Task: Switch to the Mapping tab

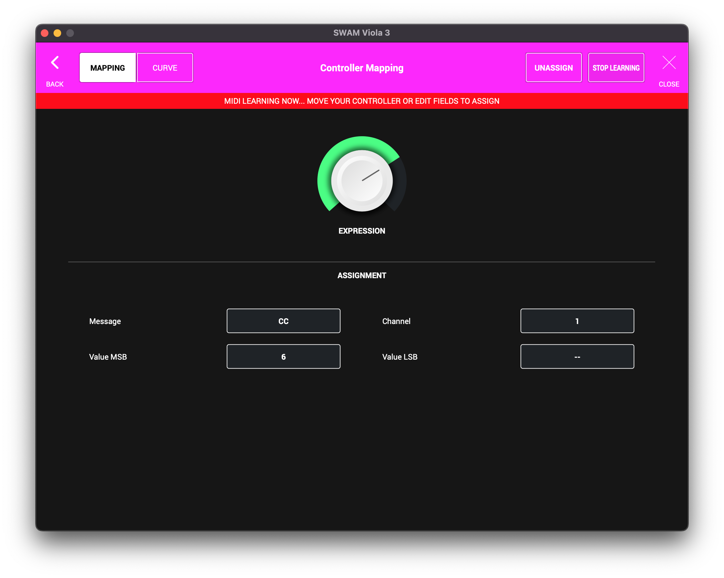Action: point(107,68)
